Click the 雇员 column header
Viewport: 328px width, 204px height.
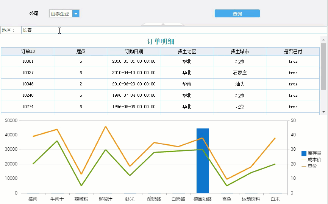[x=81, y=51]
